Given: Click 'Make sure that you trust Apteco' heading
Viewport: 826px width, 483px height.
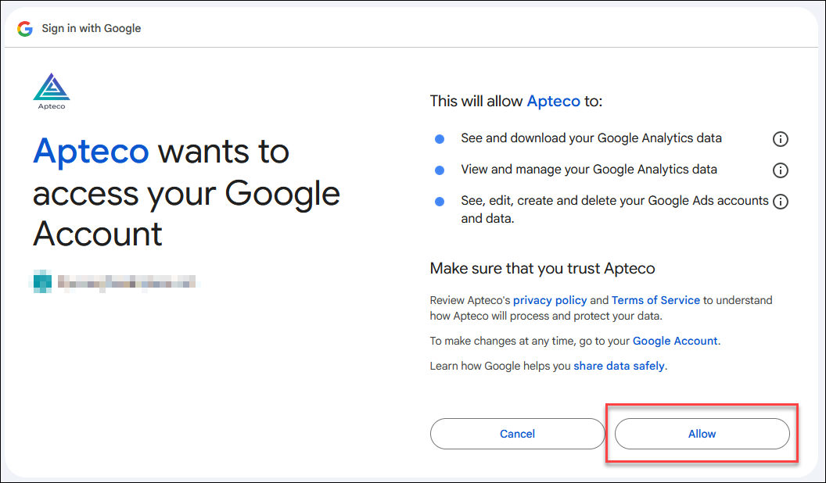Looking at the screenshot, I should pos(543,268).
